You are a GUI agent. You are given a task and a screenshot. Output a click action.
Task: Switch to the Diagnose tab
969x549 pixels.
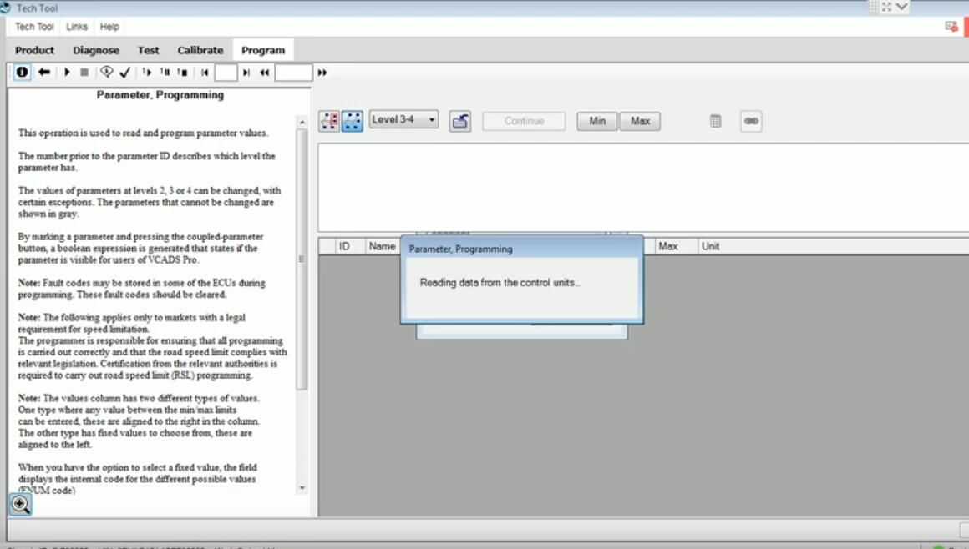(x=96, y=50)
